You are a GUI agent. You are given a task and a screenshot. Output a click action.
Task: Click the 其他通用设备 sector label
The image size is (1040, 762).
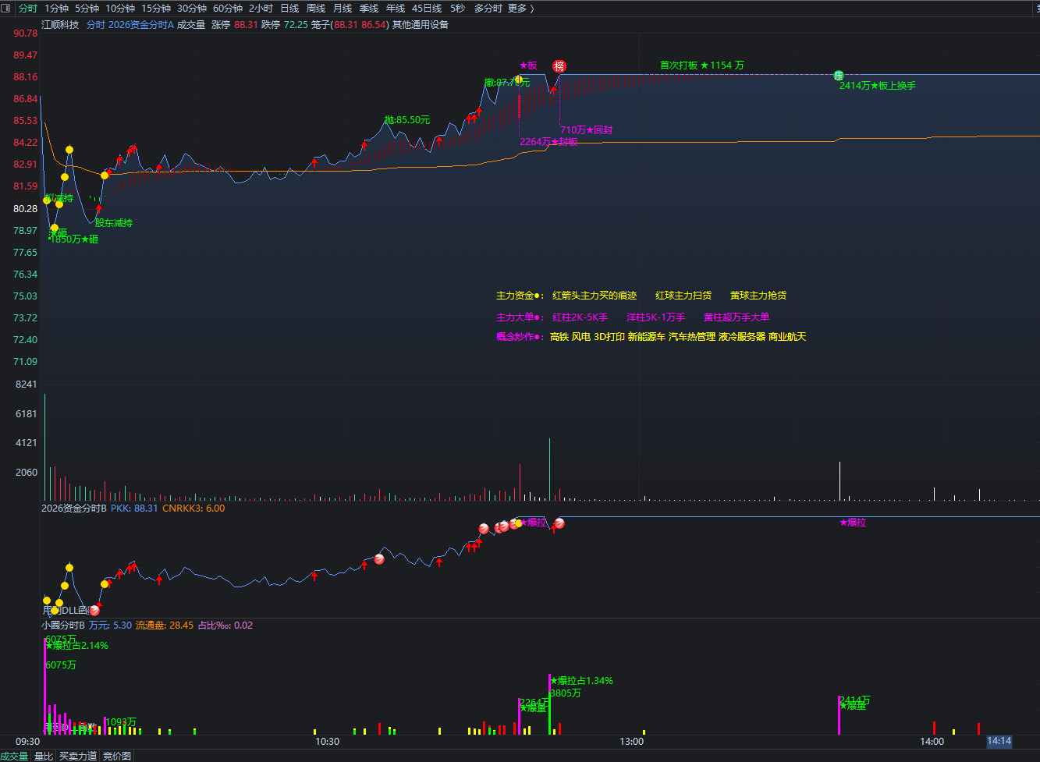click(x=421, y=25)
